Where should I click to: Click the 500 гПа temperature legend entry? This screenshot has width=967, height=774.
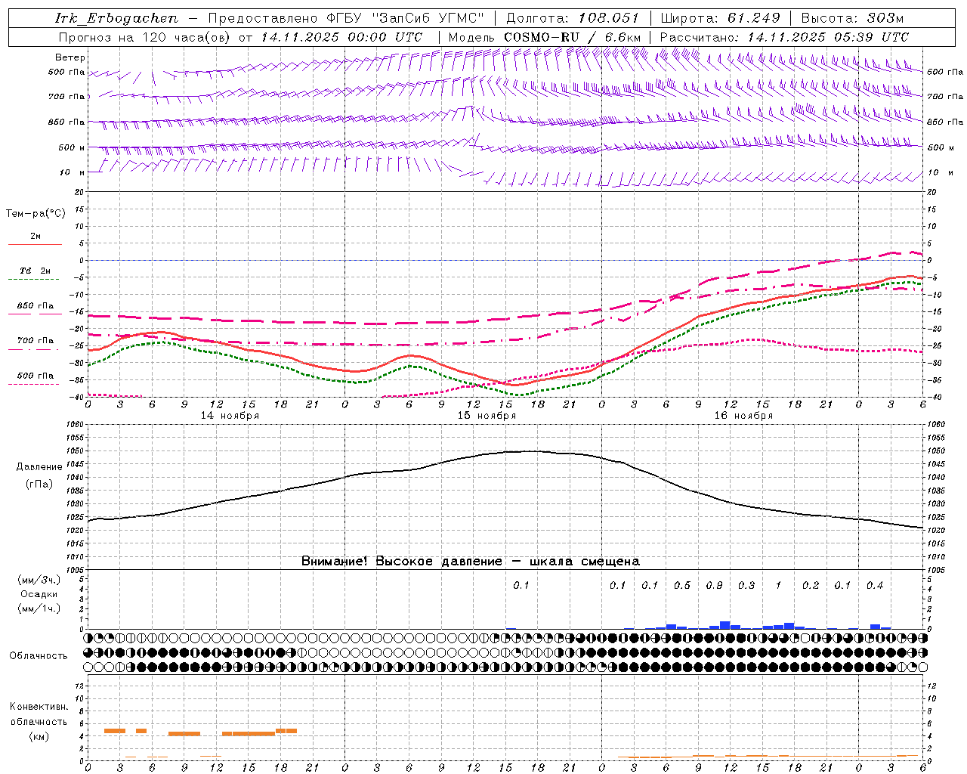pyautogui.click(x=35, y=376)
